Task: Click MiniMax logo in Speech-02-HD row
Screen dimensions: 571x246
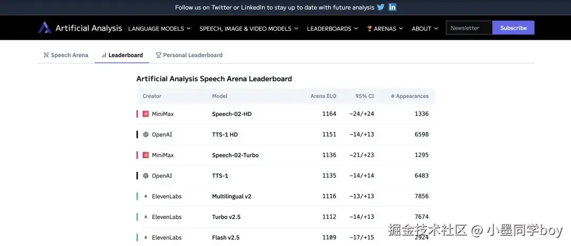Action: [146, 114]
